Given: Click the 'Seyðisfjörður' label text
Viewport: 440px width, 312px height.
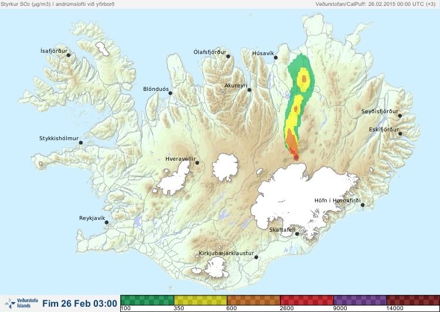Looking at the screenshot, I should tap(380, 111).
